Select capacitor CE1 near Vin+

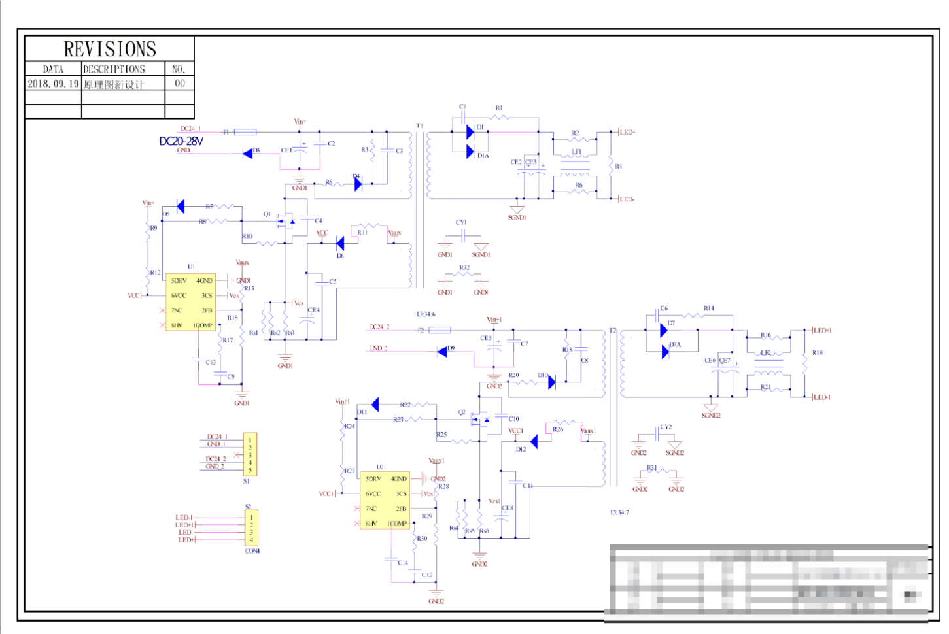[300, 150]
